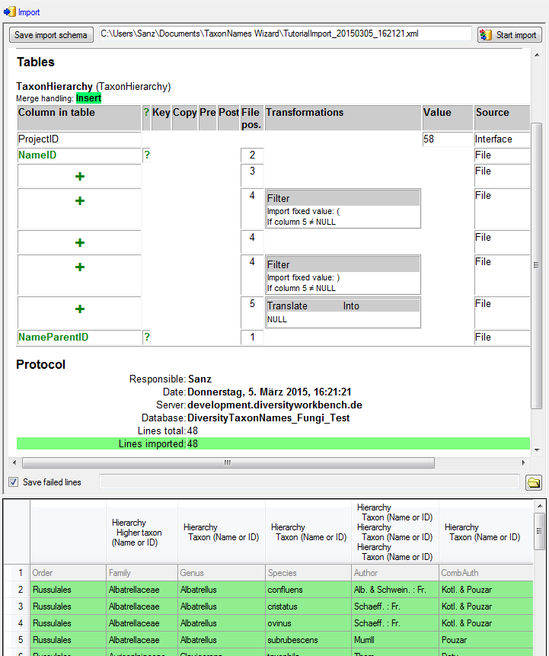Open the failed lines folder icon
Screen dimensions: 549x656
(534, 482)
